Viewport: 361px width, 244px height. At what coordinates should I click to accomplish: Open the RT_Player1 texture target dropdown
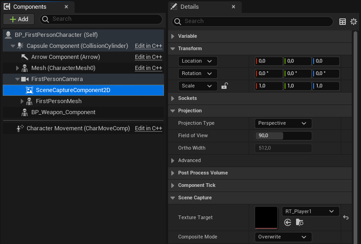(x=310, y=211)
